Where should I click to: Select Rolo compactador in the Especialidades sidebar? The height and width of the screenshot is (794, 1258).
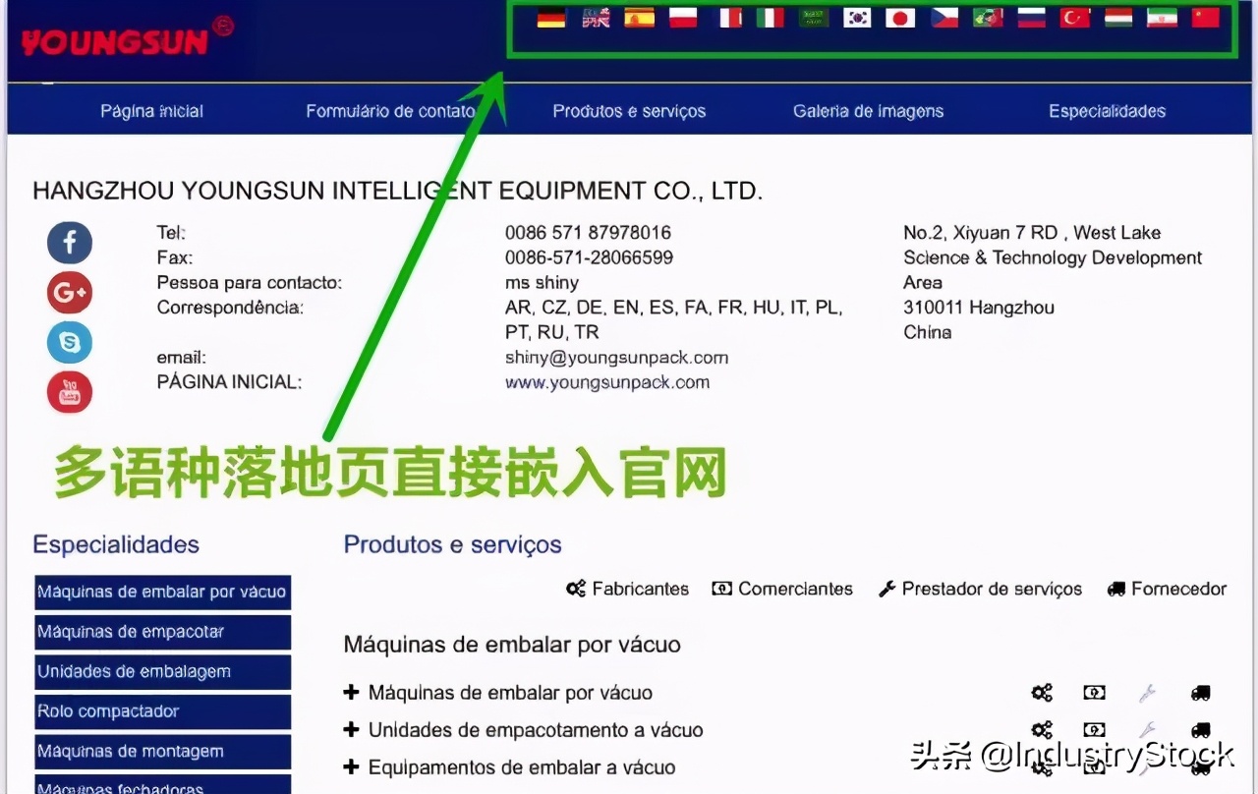162,711
